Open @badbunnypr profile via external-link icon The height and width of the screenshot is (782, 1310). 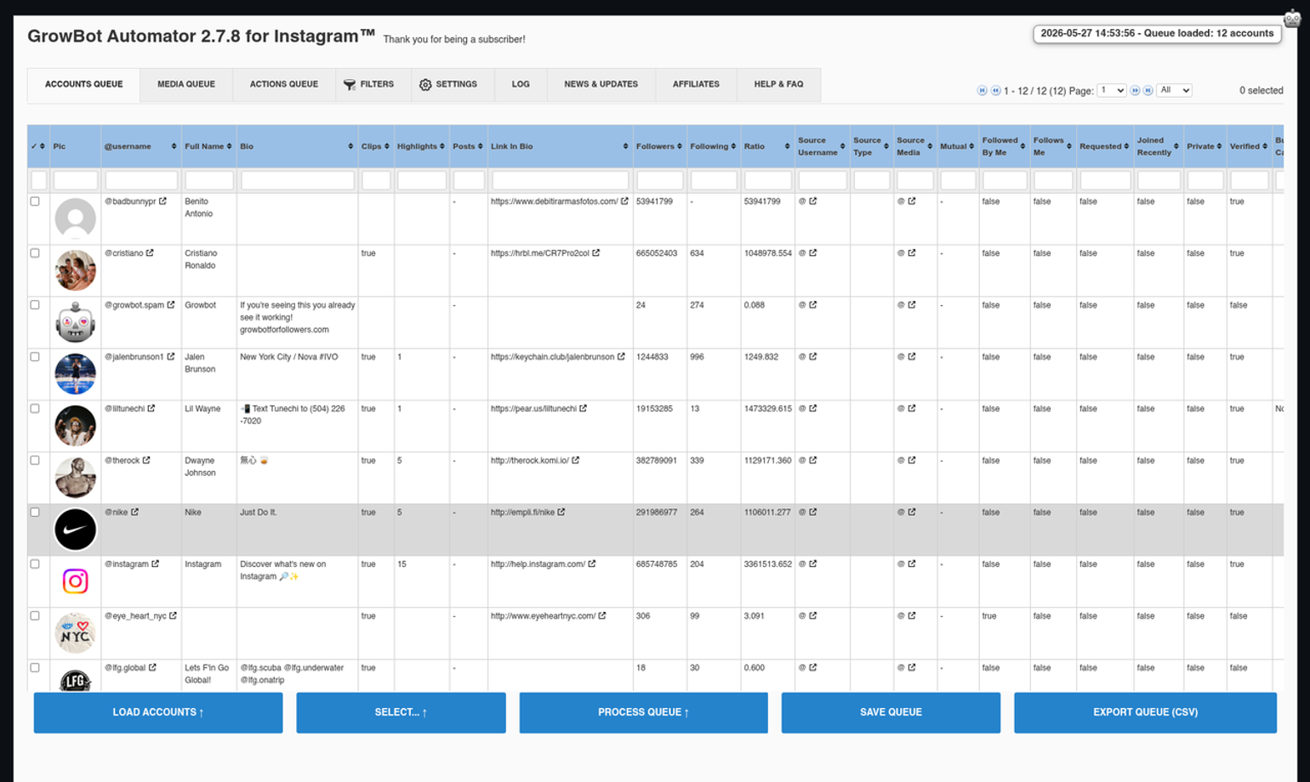point(162,201)
